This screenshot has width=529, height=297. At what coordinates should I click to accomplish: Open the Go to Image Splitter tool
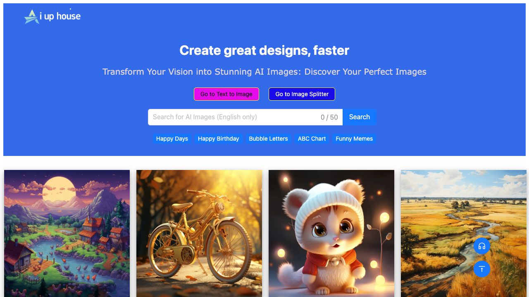coord(302,94)
